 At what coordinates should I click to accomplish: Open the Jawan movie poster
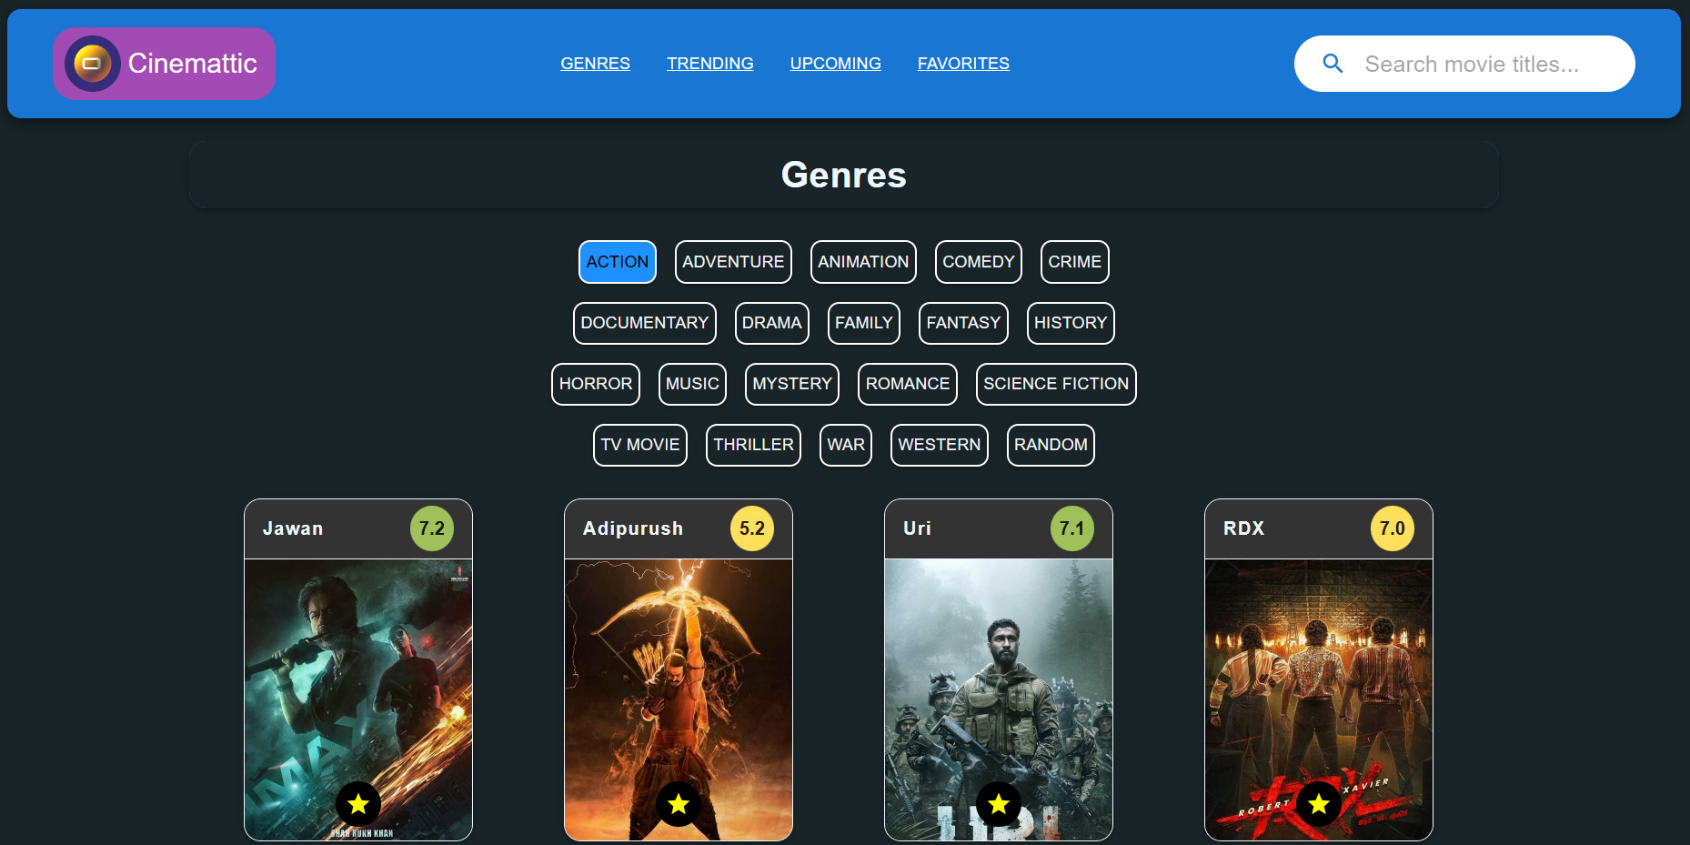click(x=358, y=699)
